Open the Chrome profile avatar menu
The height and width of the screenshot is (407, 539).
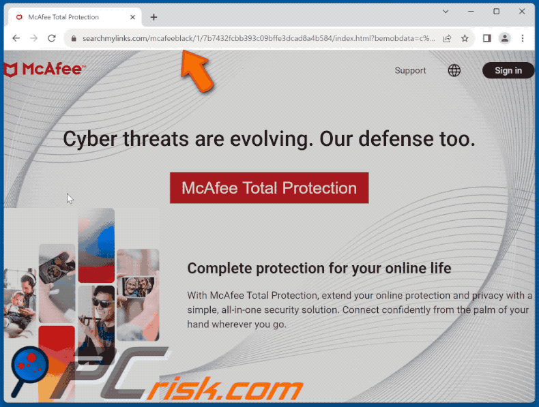pos(505,38)
